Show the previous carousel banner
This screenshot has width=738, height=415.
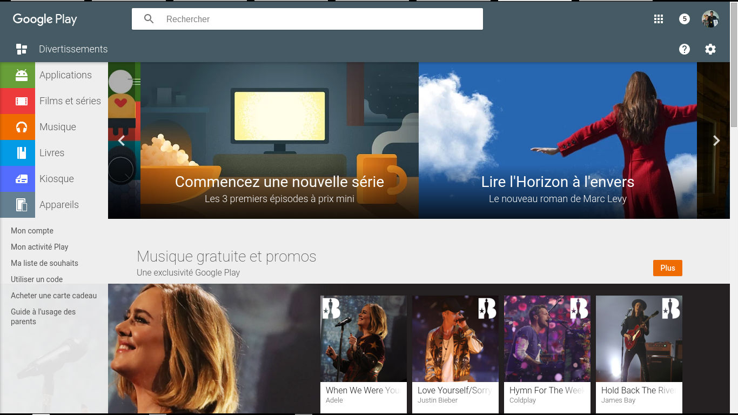coord(122,140)
